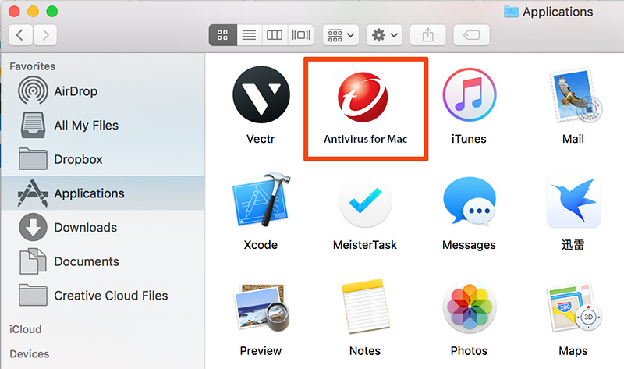
Task: Select the Creative Cloud Files label
Action: [111, 296]
